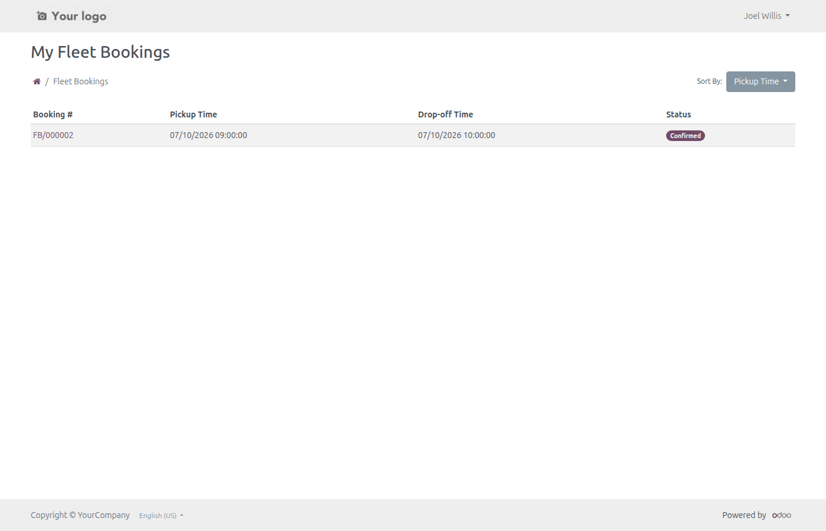Open the Joel Willis user menu
This screenshot has height=531, width=826.
pos(766,16)
